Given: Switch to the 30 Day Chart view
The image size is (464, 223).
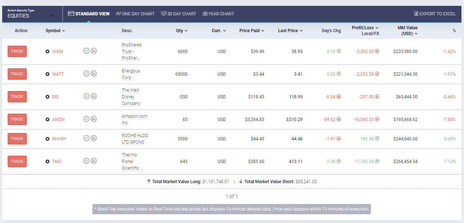Looking at the screenshot, I should [x=179, y=14].
